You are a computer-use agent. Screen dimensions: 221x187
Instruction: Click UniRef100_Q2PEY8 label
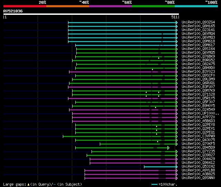point(198,125)
